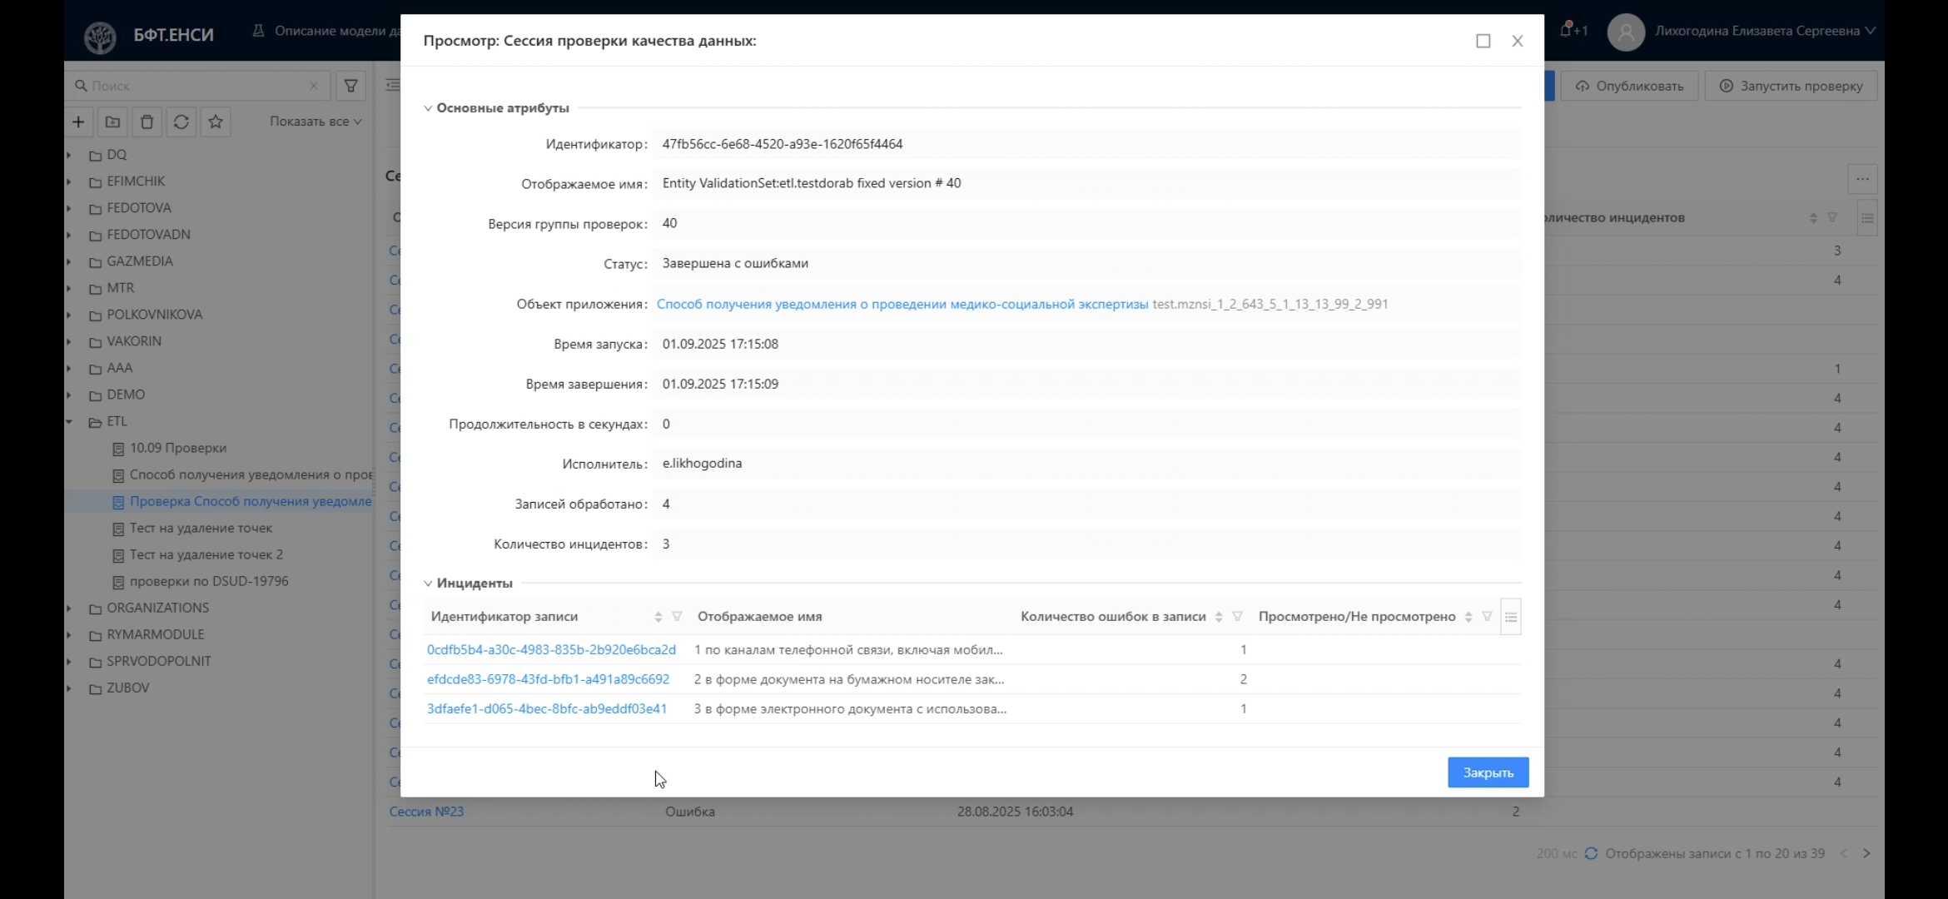The width and height of the screenshot is (1948, 899).
Task: Select the RYMARMODULE folder
Action: tap(155, 634)
